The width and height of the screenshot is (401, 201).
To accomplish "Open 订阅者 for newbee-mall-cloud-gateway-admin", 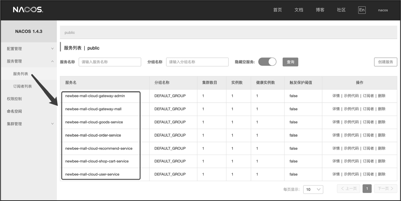I will [x=368, y=96].
